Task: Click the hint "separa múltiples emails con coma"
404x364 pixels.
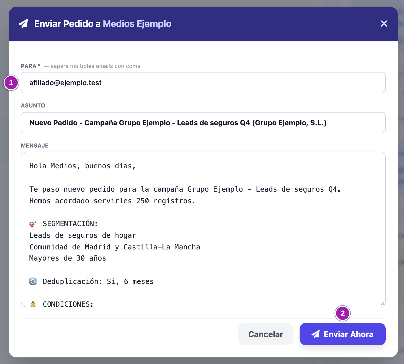Action: [x=95, y=66]
